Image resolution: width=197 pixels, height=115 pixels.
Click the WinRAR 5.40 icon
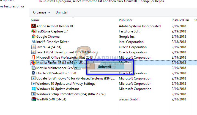click(x=33, y=99)
